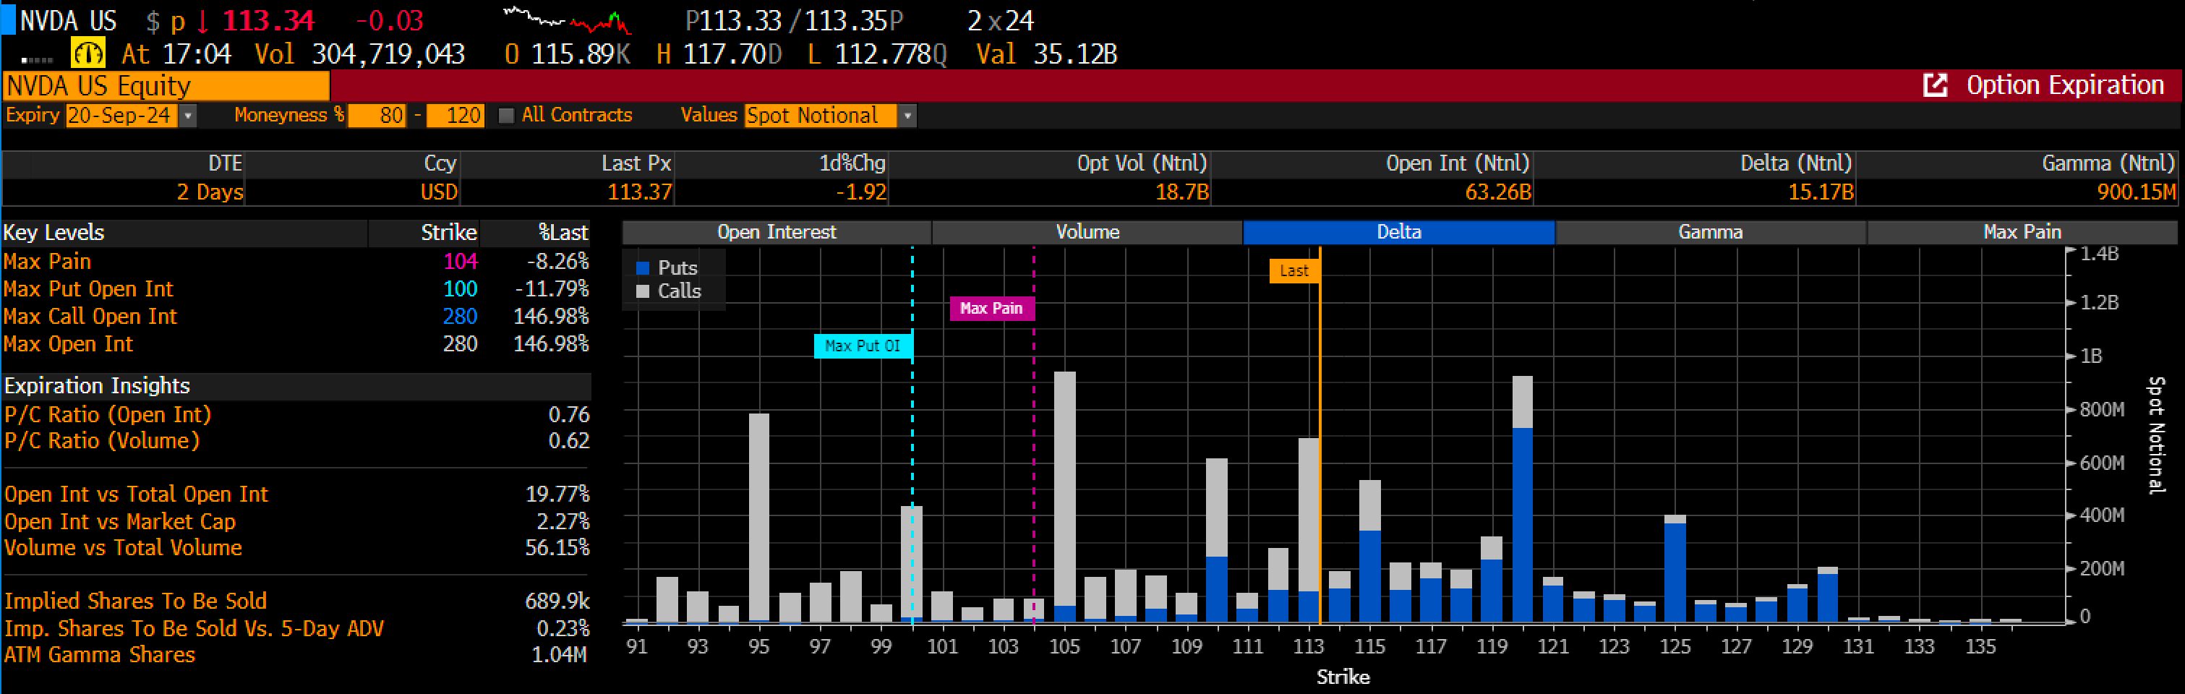The image size is (2185, 694).
Task: Click the Moneyness upper bound field 120
Action: (x=456, y=116)
